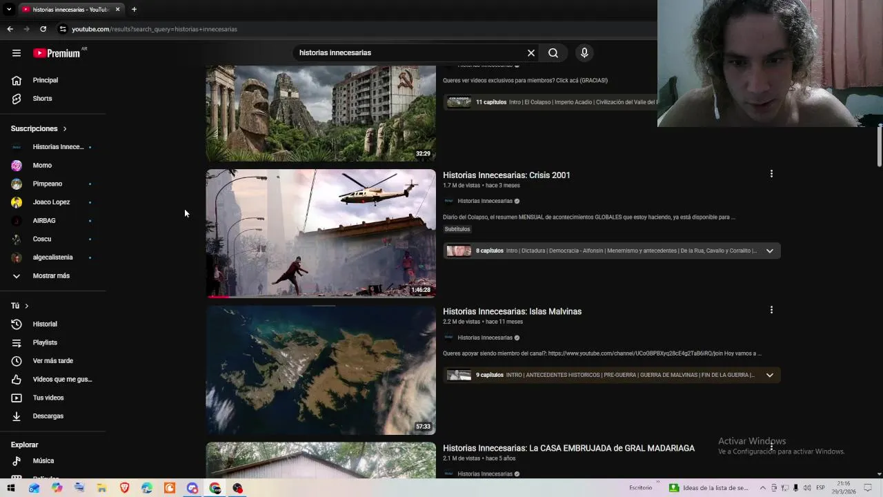Open the Suscripciones section heading
This screenshot has height=497, width=883.
(39, 128)
